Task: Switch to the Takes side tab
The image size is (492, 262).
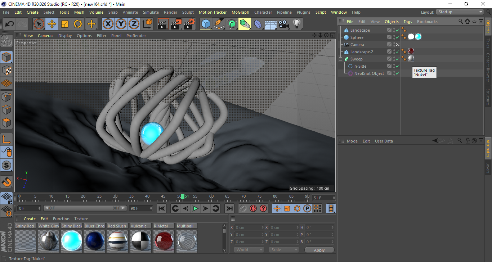Action: point(488,44)
